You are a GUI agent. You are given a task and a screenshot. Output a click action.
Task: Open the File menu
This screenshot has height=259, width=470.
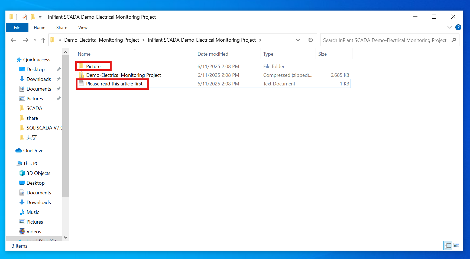point(17,27)
